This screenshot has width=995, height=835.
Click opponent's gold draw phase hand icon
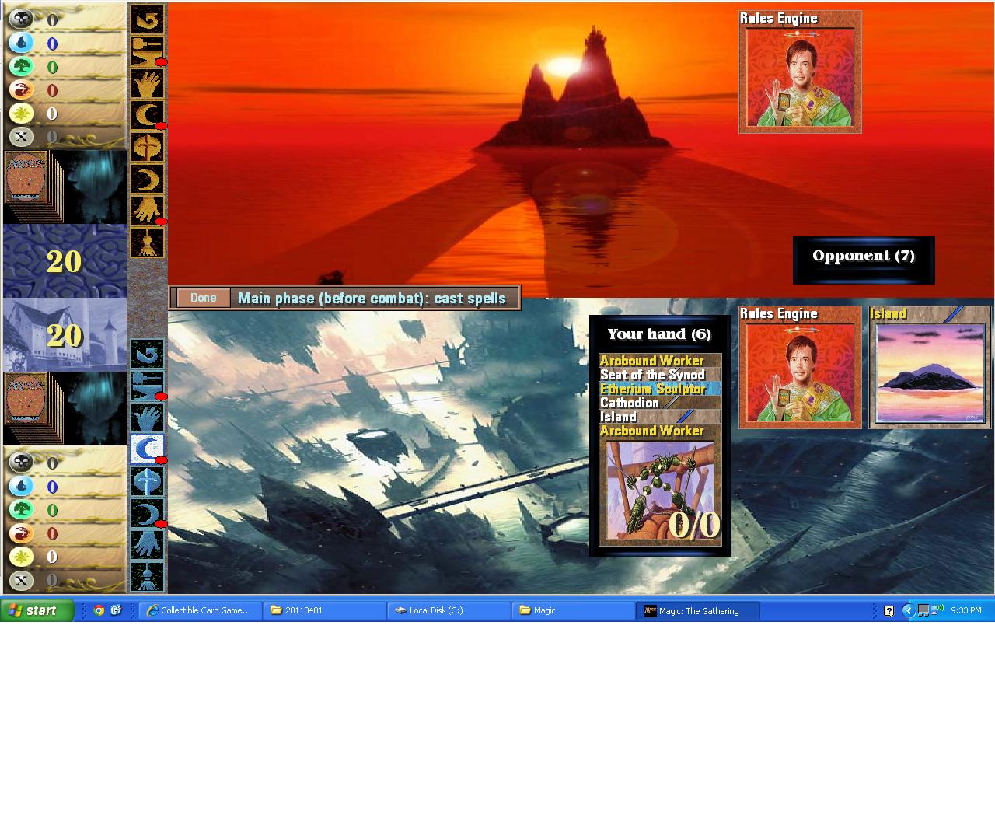pos(147,82)
